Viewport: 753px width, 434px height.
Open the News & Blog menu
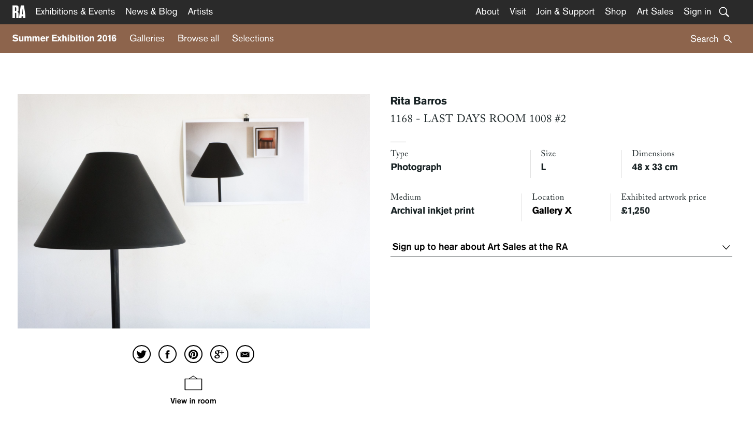151,11
